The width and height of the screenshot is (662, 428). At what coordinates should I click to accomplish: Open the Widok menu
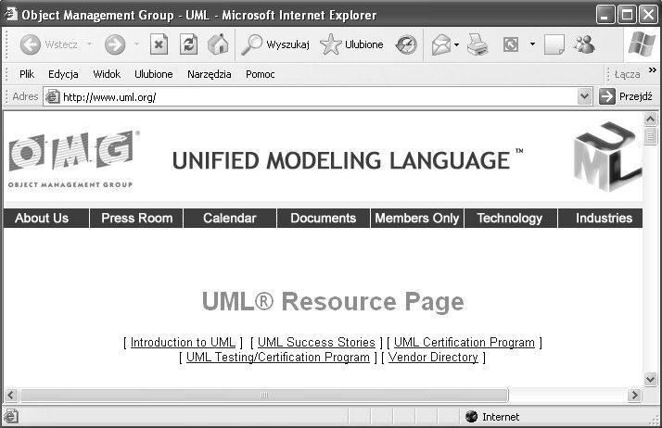click(107, 74)
